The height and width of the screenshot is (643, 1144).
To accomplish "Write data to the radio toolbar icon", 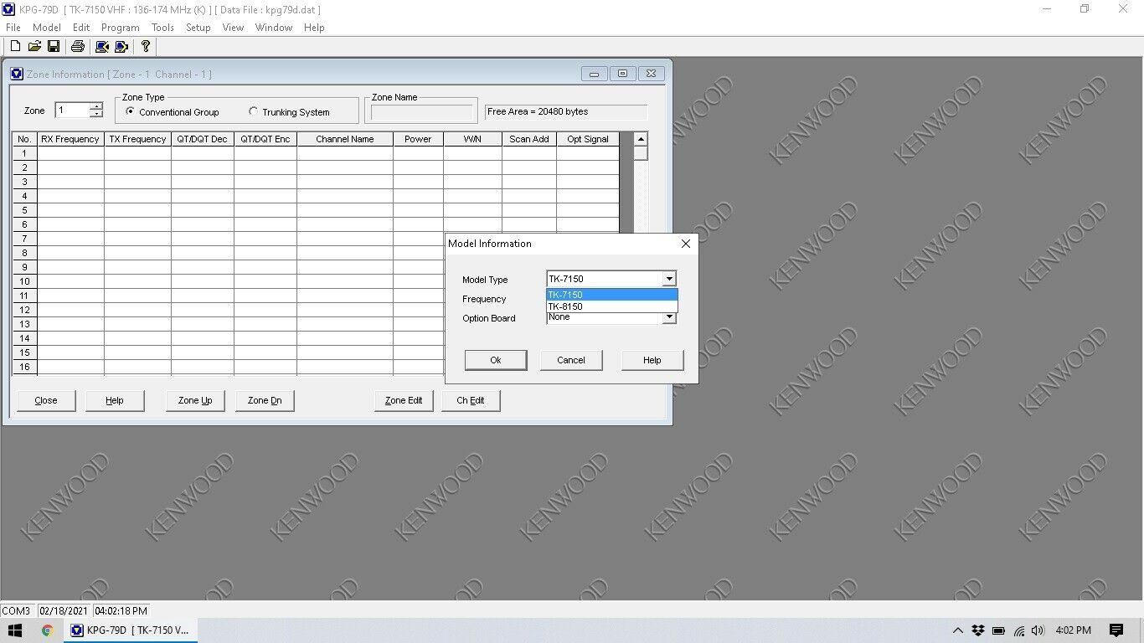I will 121,47.
